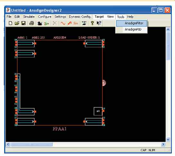Select the clock divider cell inside FPAA1
The image size is (175, 156).
click(x=98, y=111)
